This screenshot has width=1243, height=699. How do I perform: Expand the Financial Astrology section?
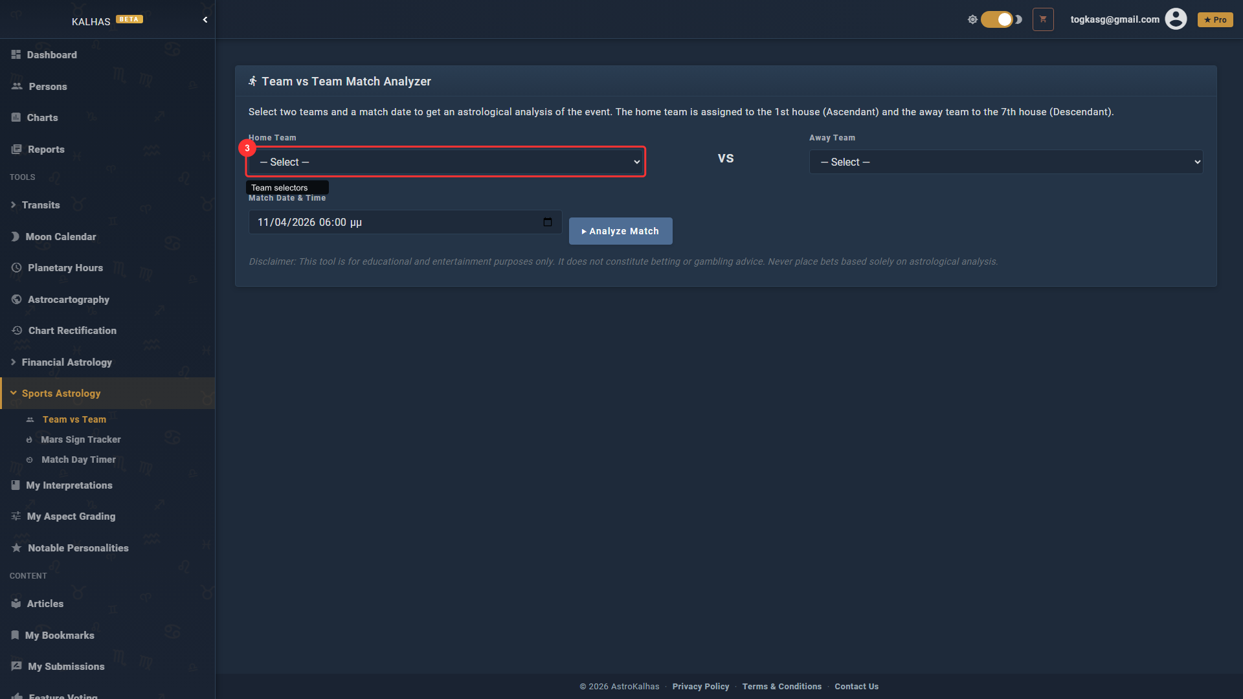[67, 362]
